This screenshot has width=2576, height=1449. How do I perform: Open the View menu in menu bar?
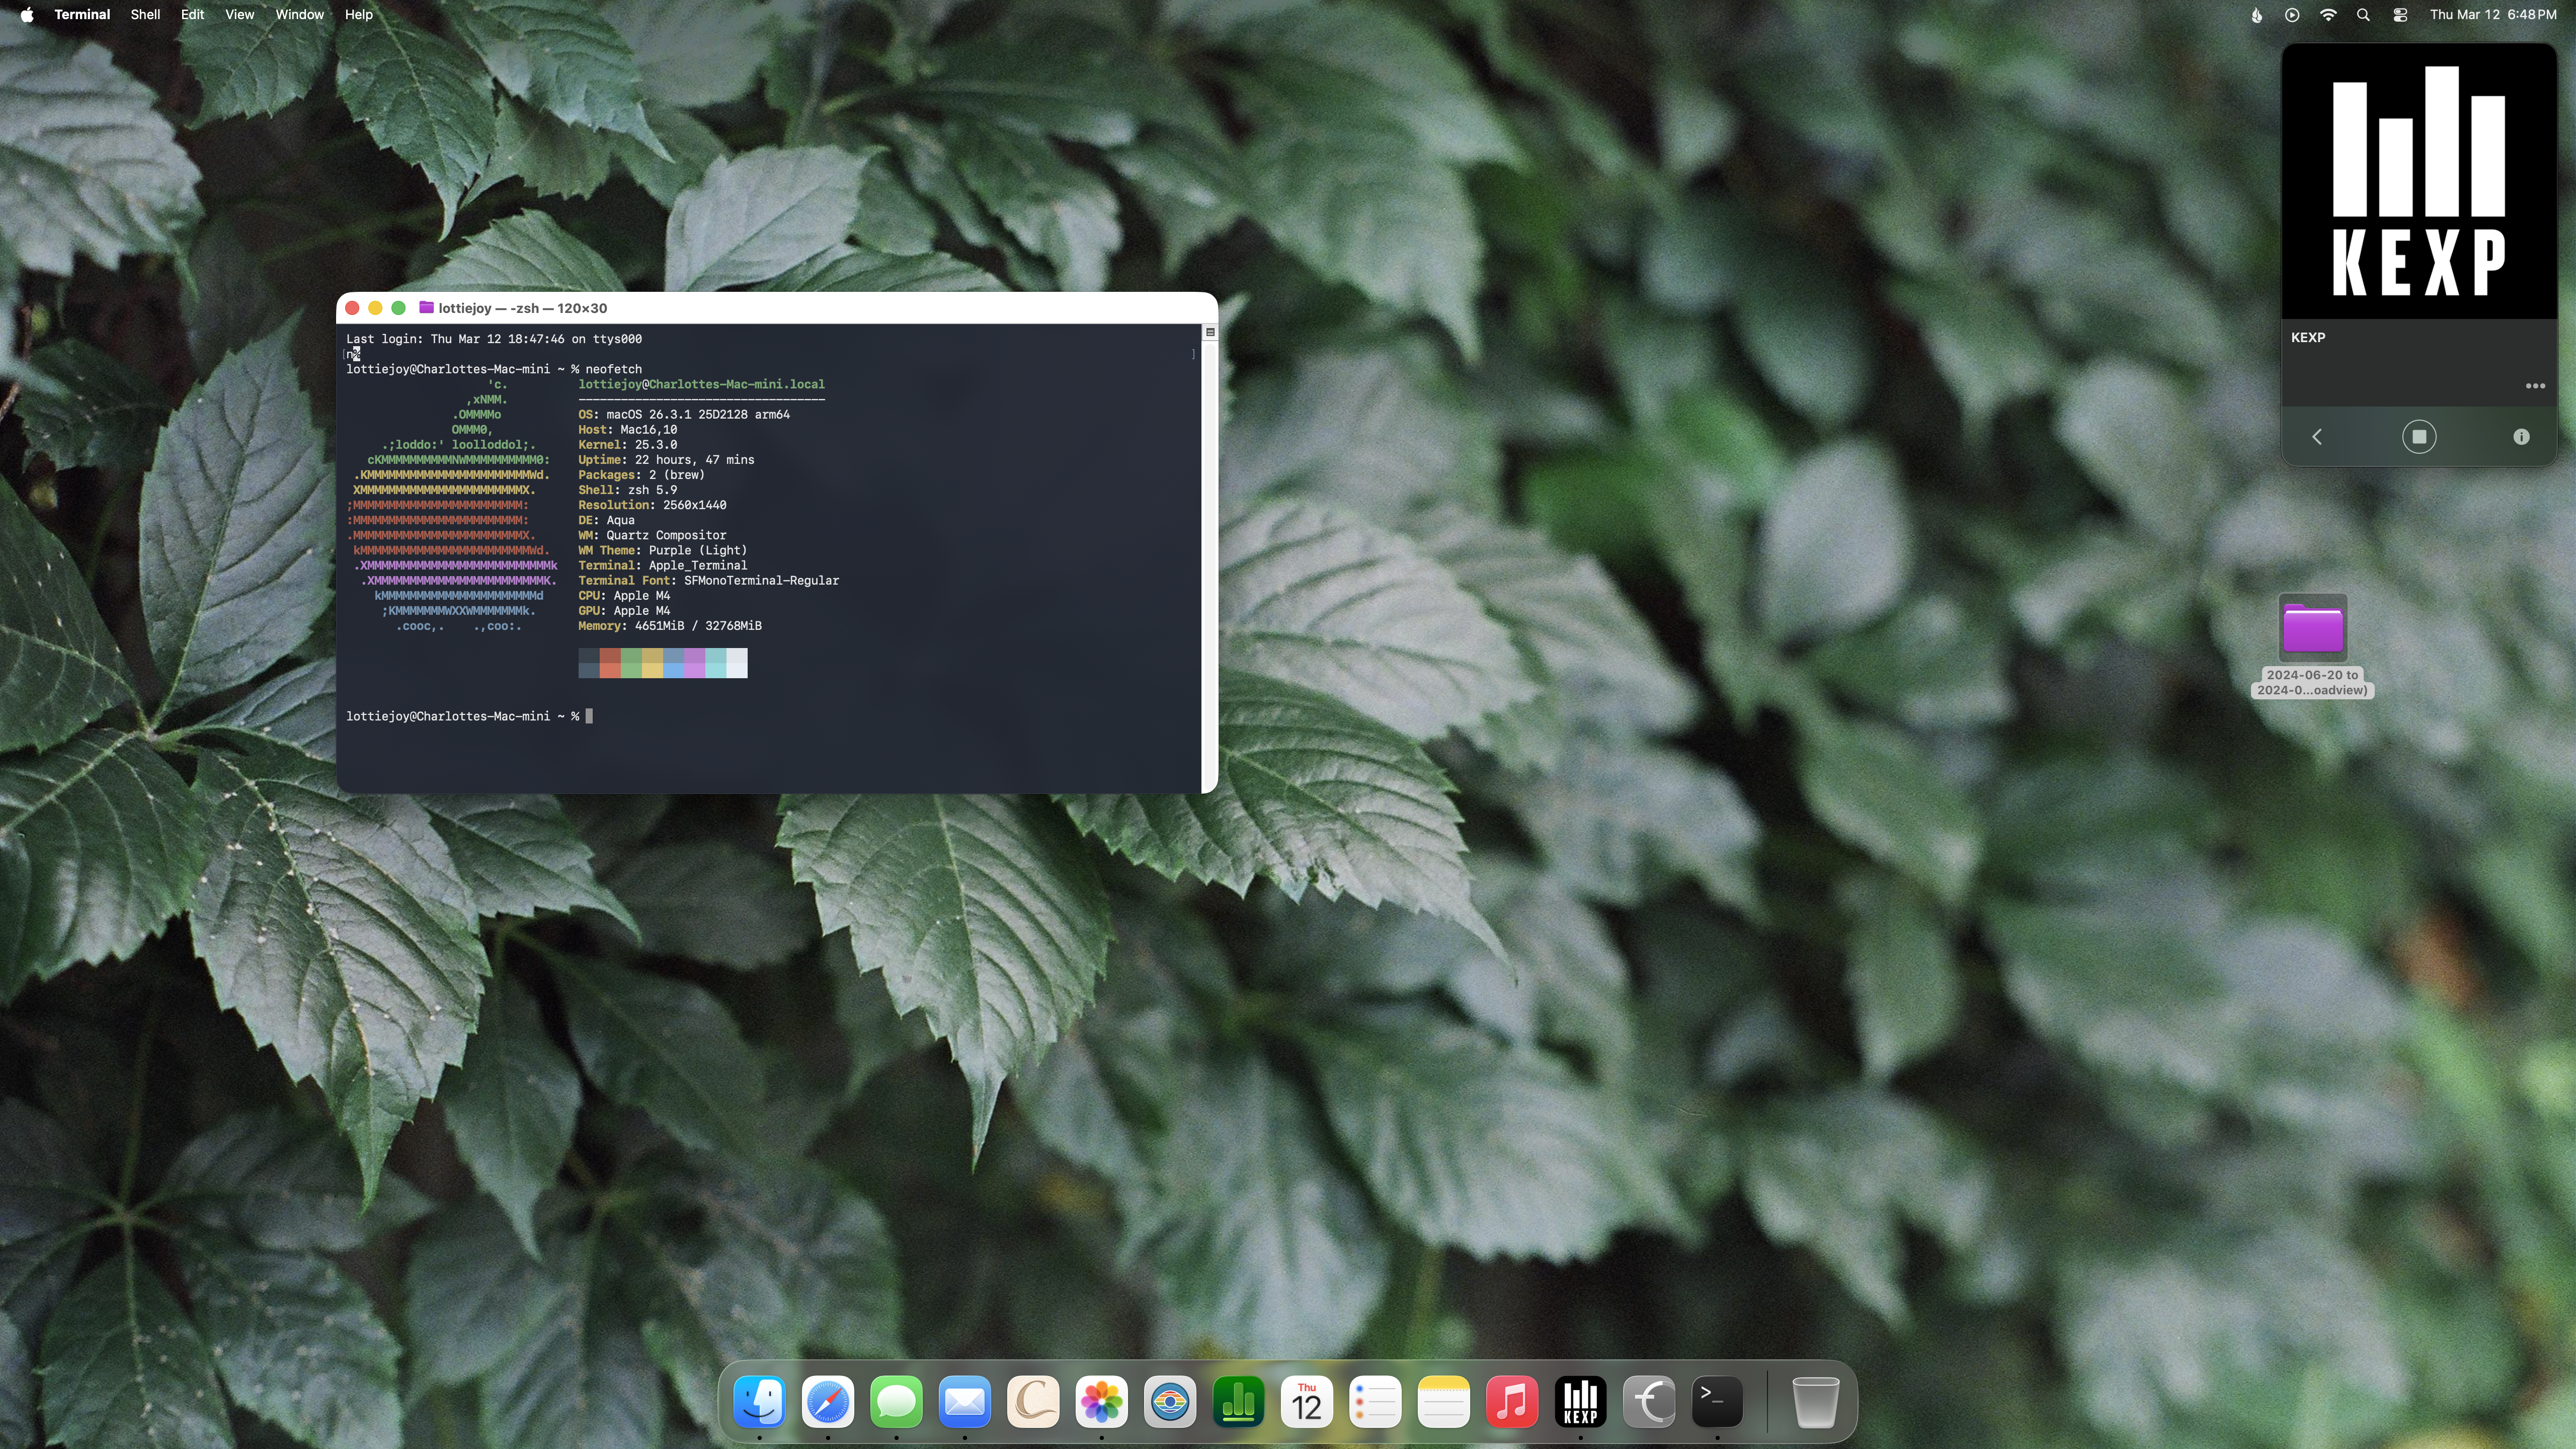239,14
